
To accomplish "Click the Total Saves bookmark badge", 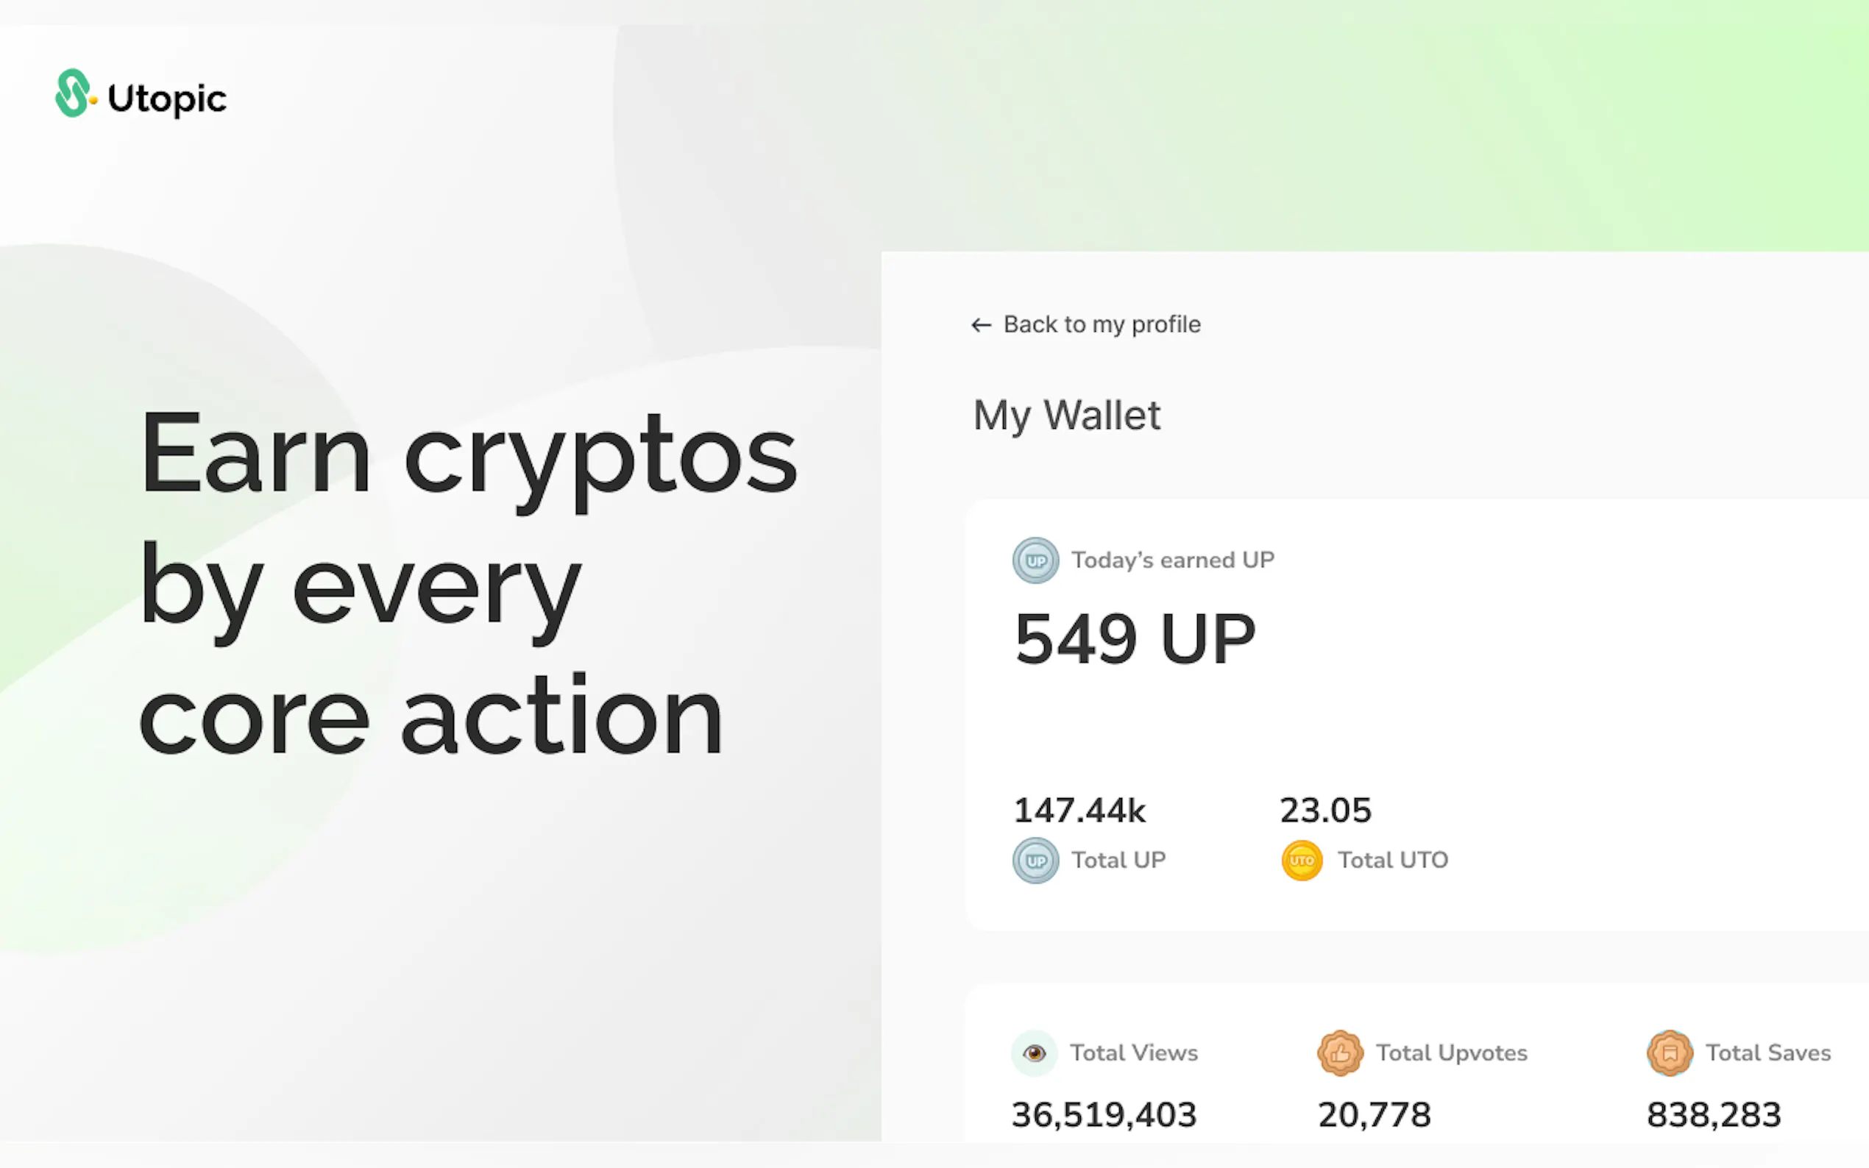I will [1669, 1053].
